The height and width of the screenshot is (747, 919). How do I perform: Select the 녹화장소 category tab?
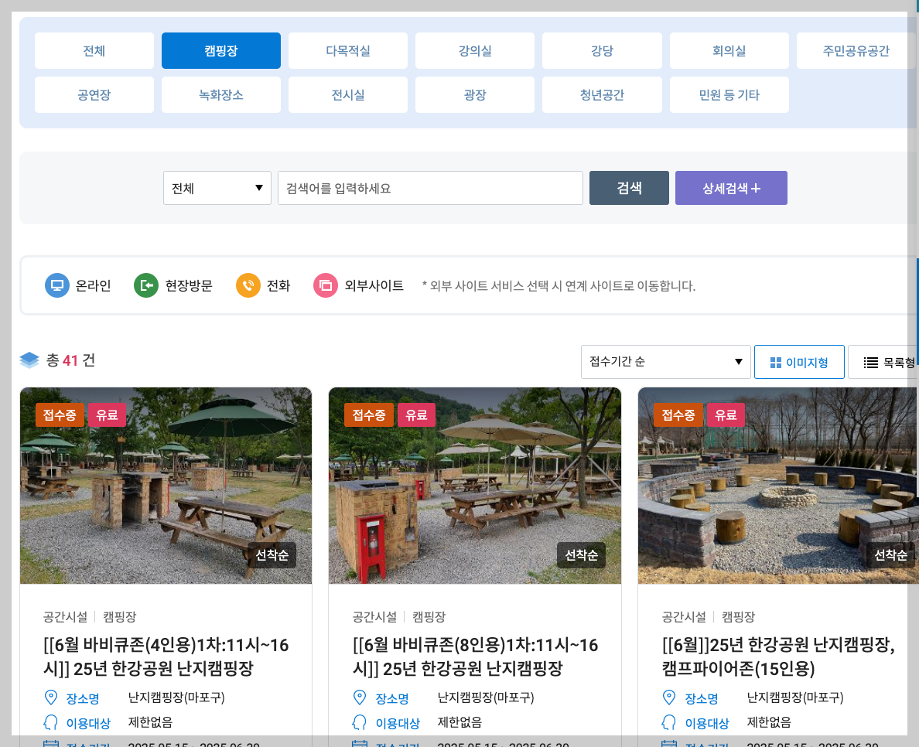coord(221,94)
